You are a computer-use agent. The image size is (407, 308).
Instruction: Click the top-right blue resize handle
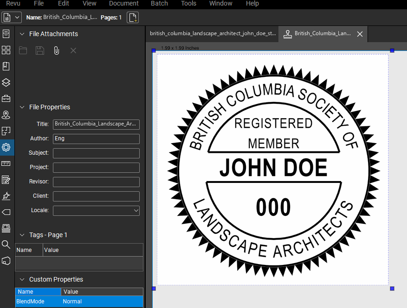click(x=392, y=50)
